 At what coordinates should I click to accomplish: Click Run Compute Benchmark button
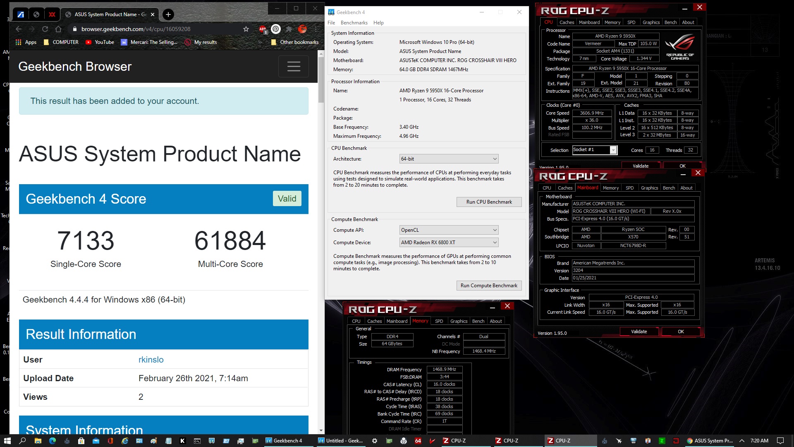tap(489, 286)
